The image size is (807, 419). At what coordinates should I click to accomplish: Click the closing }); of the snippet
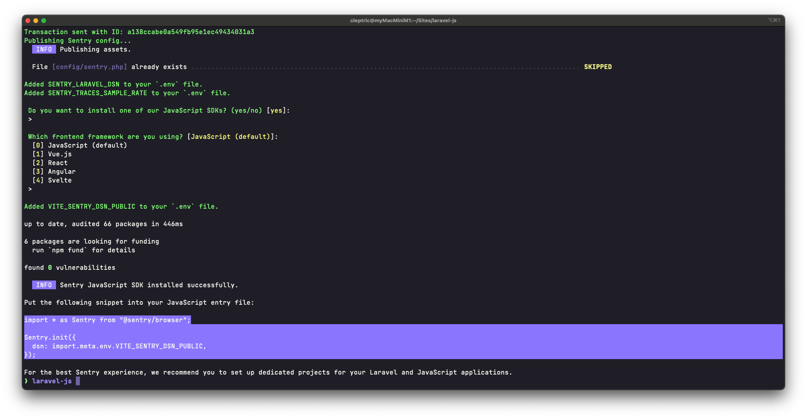click(30, 355)
